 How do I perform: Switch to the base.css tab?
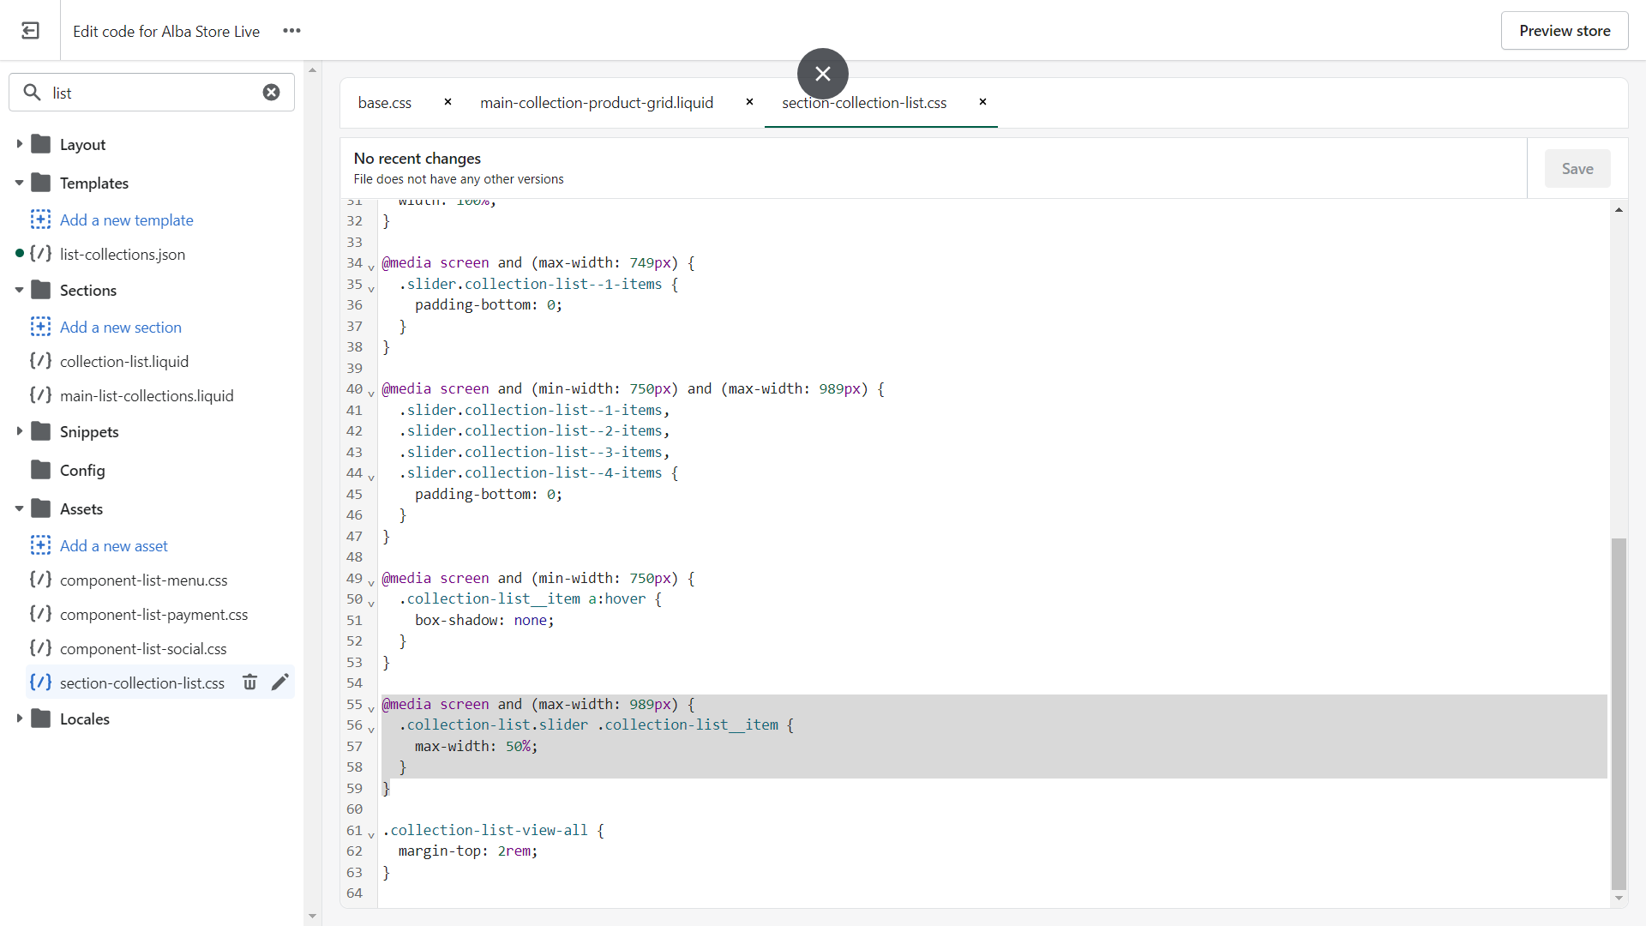click(384, 103)
